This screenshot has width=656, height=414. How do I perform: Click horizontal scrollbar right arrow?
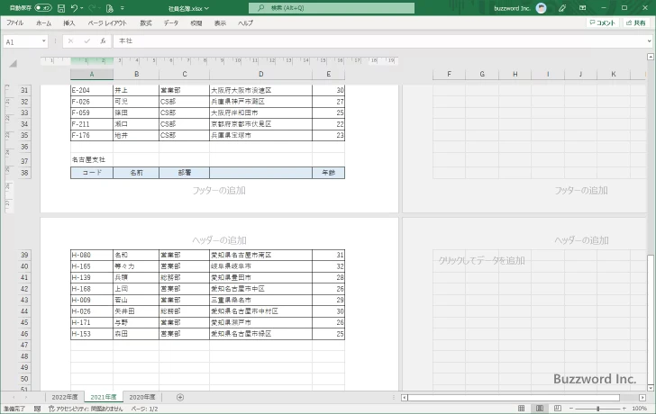coord(642,397)
